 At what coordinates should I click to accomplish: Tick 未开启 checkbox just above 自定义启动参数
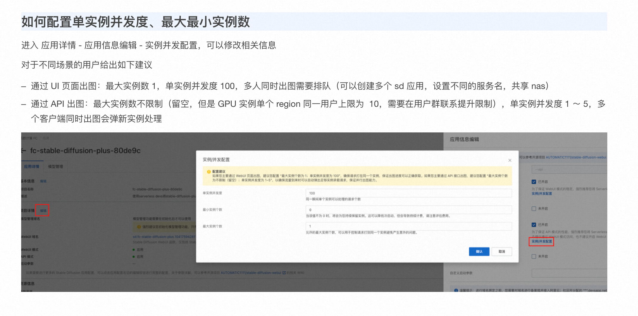pyautogui.click(x=534, y=256)
